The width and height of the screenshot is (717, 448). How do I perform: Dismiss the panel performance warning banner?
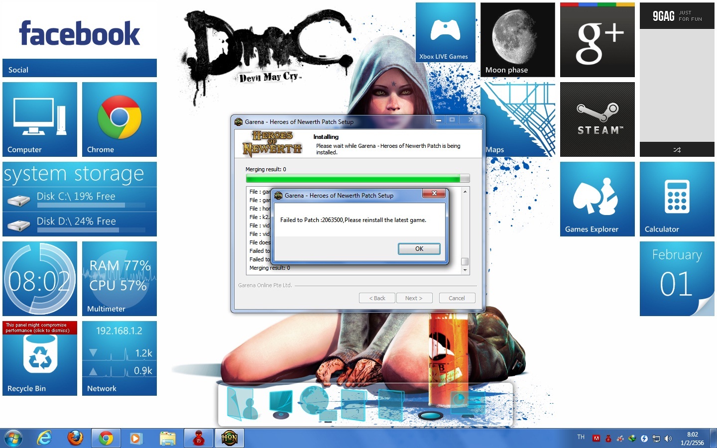40,328
